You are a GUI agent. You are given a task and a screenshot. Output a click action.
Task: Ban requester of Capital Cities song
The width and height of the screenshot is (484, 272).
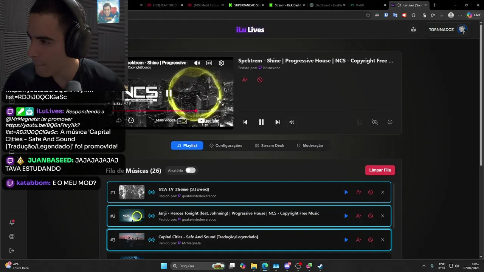(x=358, y=240)
